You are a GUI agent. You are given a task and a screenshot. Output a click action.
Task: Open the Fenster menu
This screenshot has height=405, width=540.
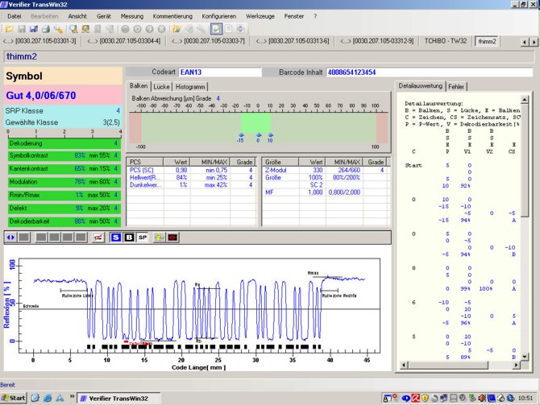[293, 16]
